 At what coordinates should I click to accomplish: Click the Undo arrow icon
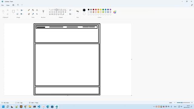pos(18,5)
